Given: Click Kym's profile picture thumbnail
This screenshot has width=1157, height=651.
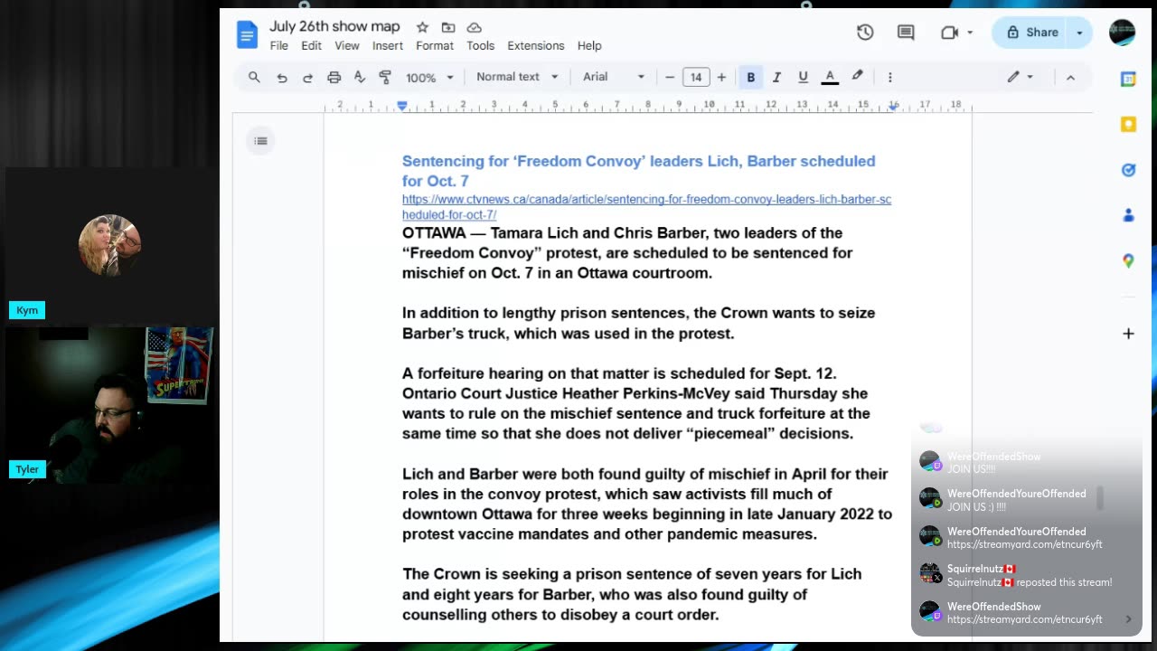Looking at the screenshot, I should point(109,245).
